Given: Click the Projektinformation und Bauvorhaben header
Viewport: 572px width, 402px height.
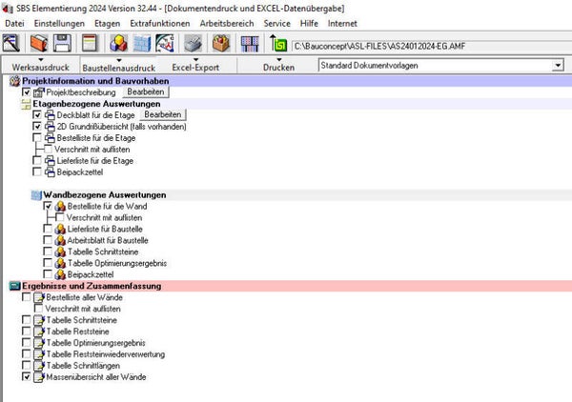Looking at the screenshot, I should coord(95,81).
